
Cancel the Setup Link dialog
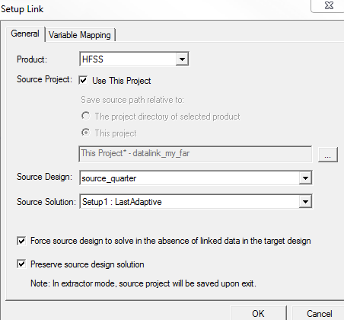(319, 313)
